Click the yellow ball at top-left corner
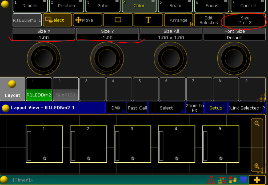The image size is (268, 185). click(x=5, y=4)
